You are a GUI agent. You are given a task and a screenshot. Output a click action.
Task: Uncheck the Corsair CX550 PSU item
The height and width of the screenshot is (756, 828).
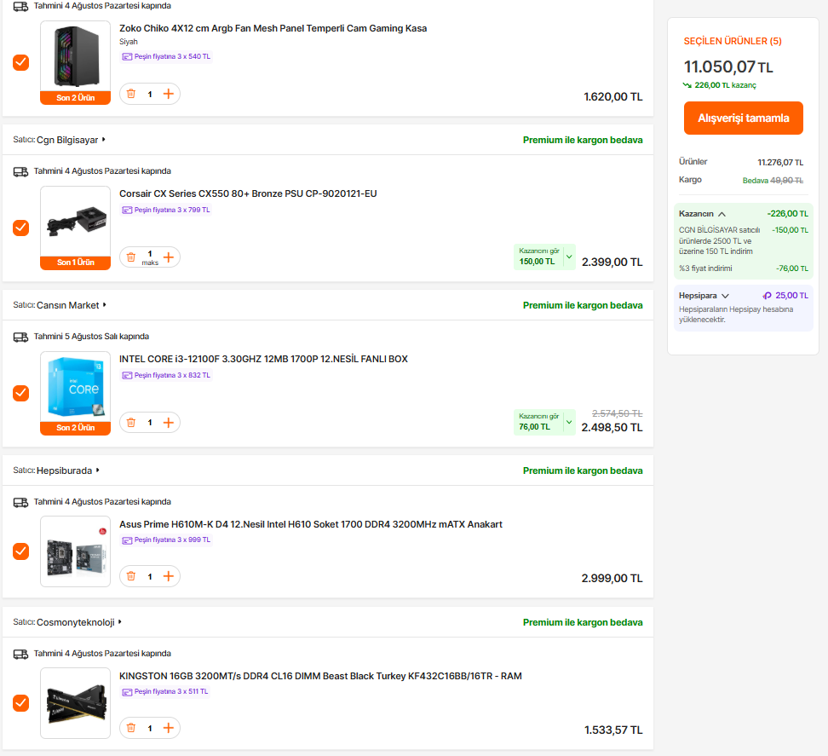(20, 228)
